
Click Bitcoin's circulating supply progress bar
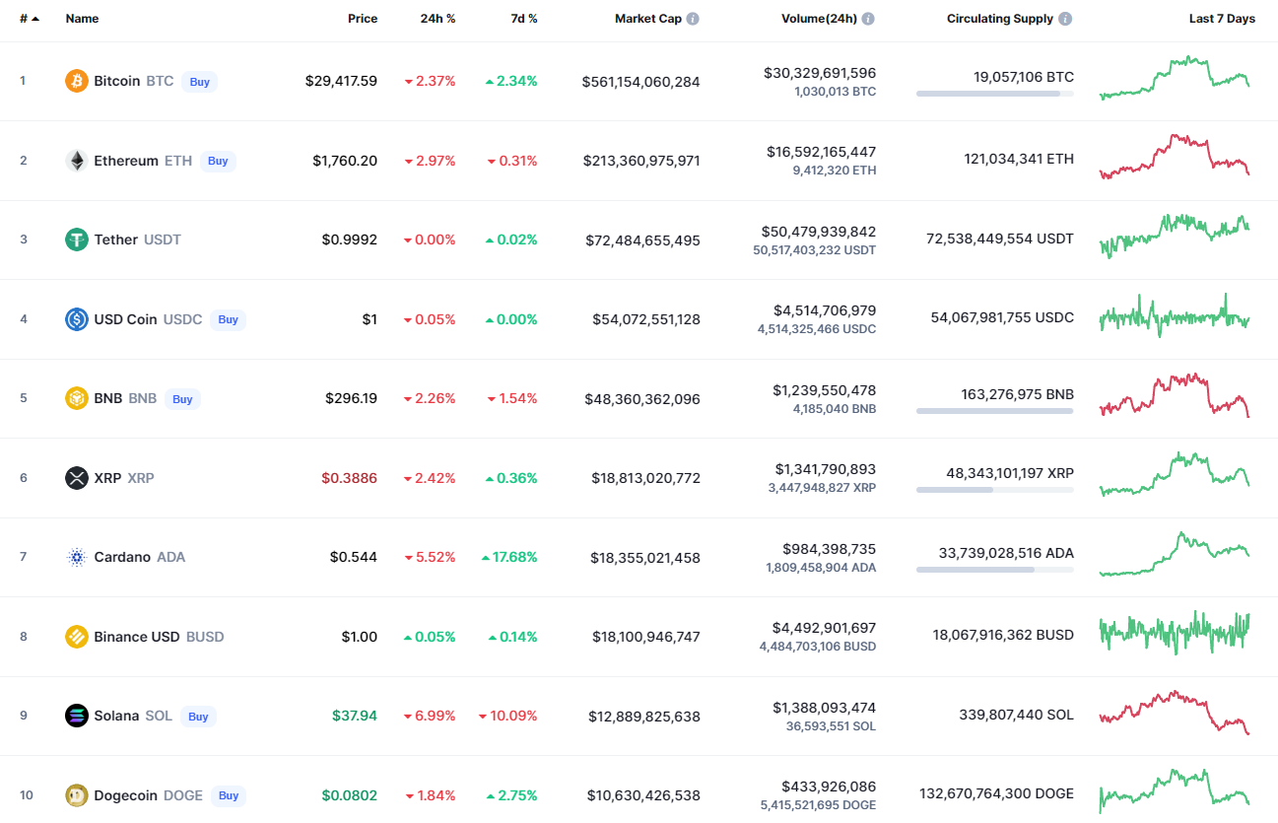click(994, 94)
